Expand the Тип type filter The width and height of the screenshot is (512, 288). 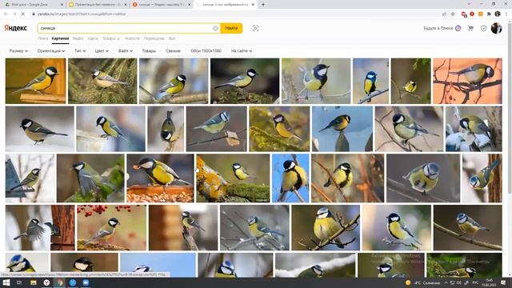(80, 51)
